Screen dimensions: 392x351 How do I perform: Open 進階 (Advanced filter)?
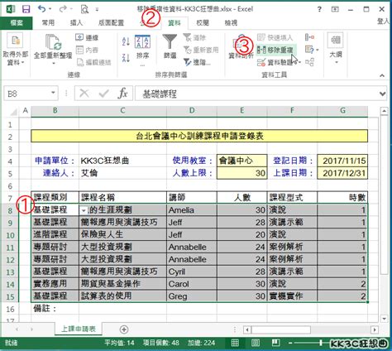click(197, 62)
